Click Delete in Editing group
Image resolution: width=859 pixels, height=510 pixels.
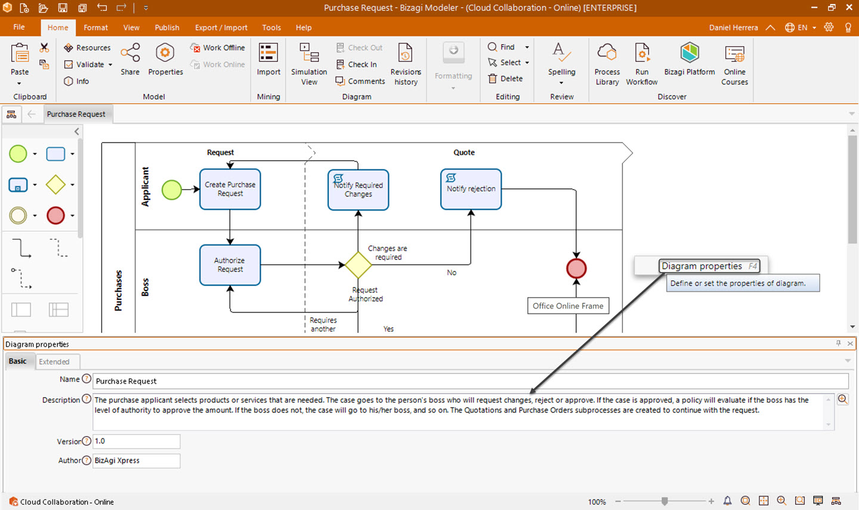(x=505, y=79)
